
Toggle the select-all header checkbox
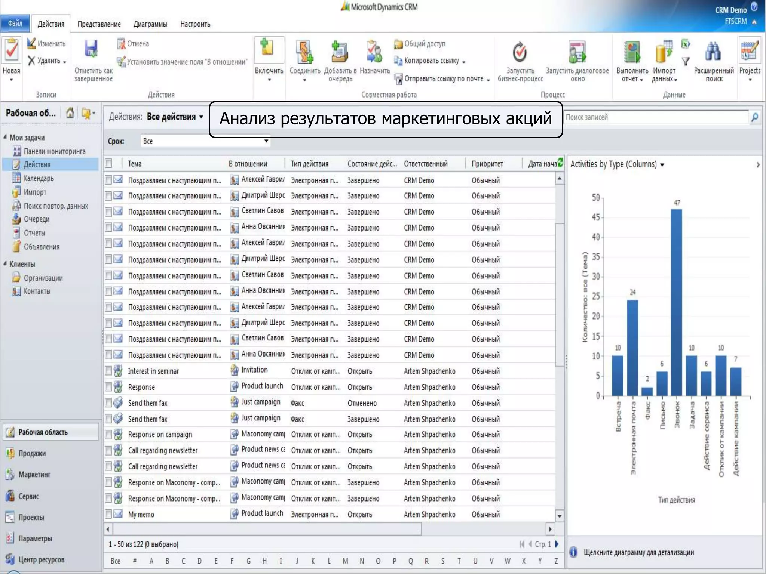108,163
